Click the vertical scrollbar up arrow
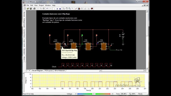The height and width of the screenshot is (96, 171). click(x=147, y=11)
